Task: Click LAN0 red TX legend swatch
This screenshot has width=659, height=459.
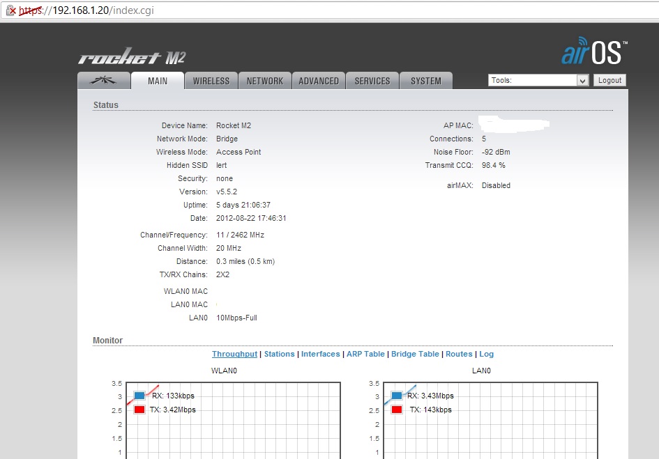Action: (x=396, y=410)
